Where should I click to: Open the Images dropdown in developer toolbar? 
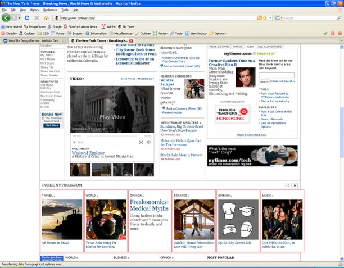coord(75,33)
